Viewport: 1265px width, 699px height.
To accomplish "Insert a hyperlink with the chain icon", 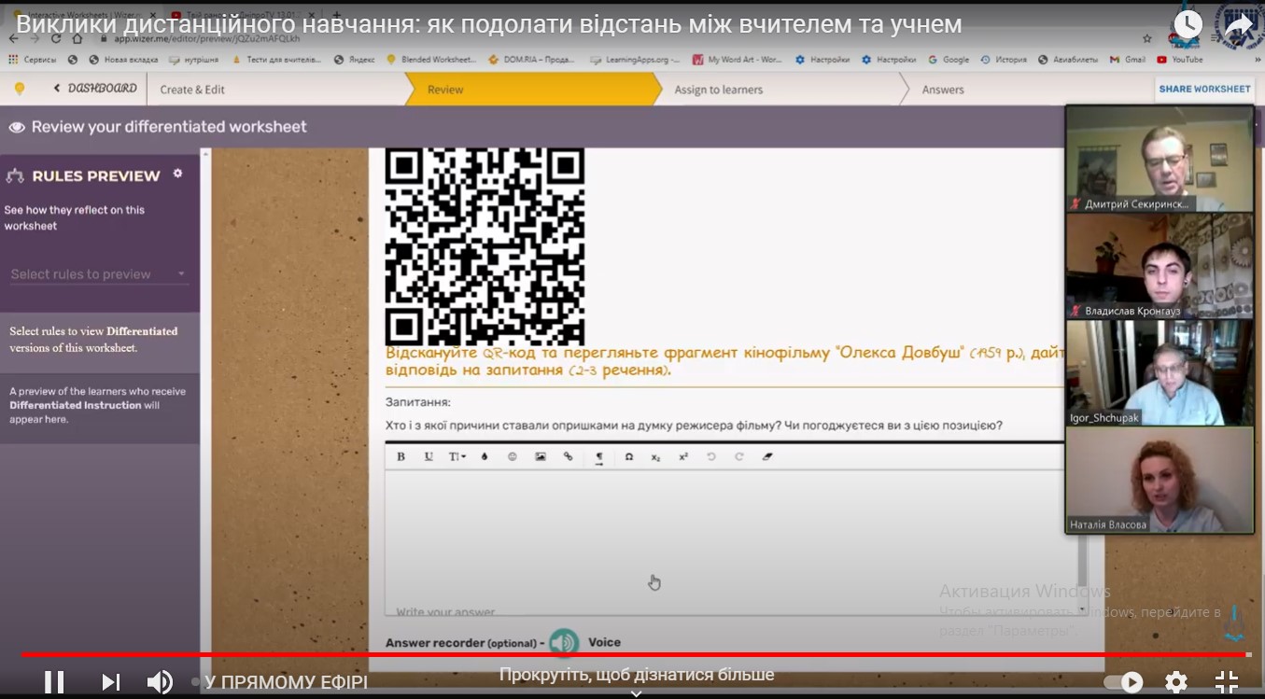I will tap(568, 456).
